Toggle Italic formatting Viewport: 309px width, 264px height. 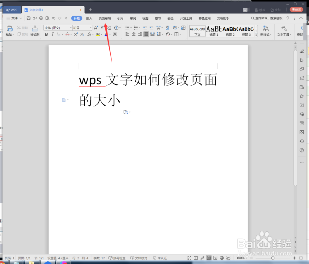53,35
